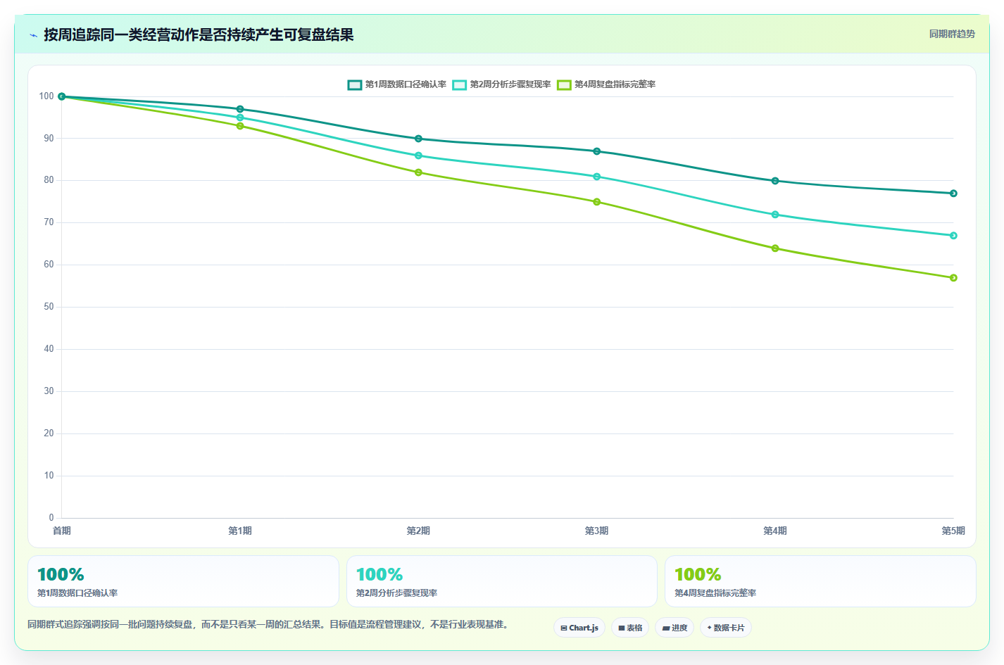Click the 同期群趋势 label in the header

pos(952,34)
